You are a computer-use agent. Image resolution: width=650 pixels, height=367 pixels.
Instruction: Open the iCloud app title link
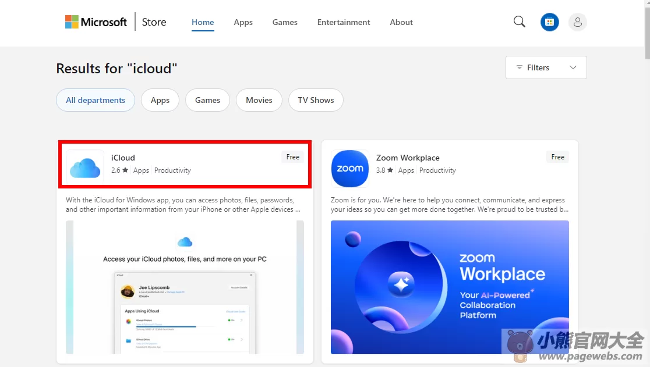(123, 158)
